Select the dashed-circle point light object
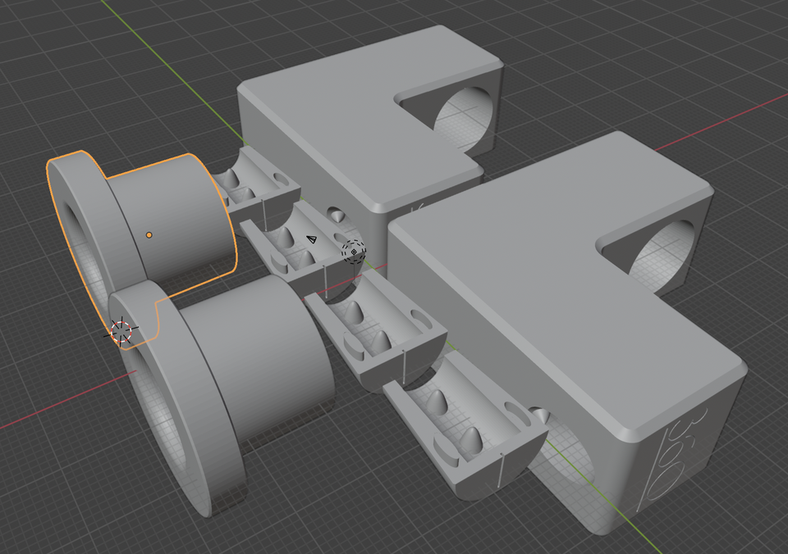Screen dimensions: 788x554 click(354, 252)
